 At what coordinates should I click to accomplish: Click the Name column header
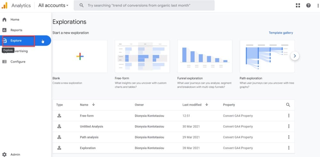click(84, 105)
